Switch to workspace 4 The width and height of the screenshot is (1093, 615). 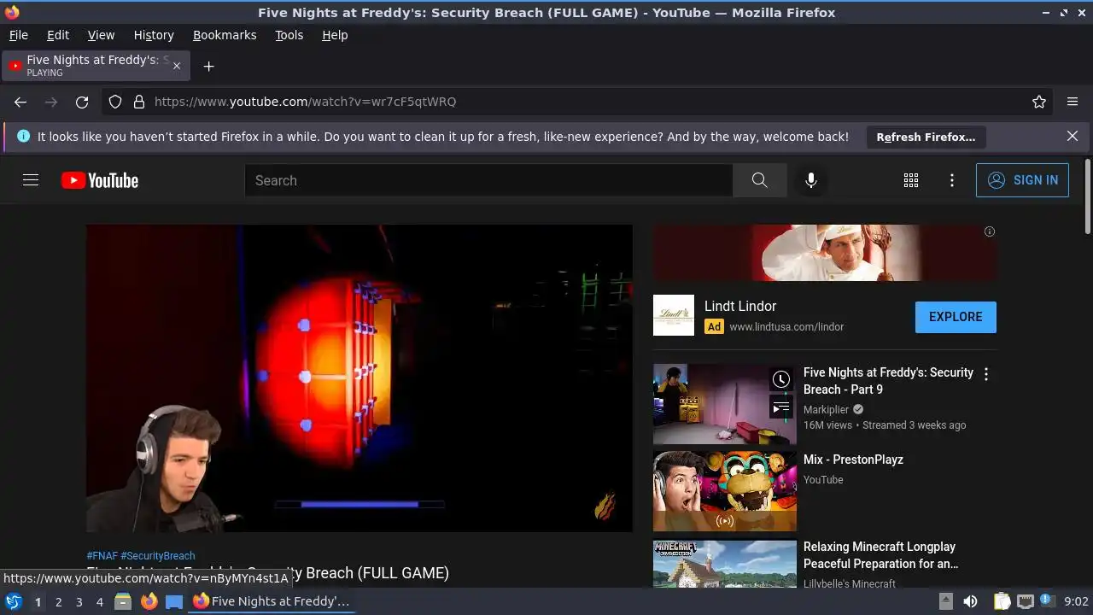[x=99, y=601]
